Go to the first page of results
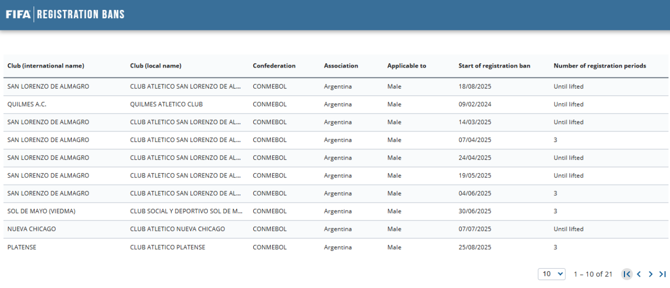670x288 pixels. point(627,274)
